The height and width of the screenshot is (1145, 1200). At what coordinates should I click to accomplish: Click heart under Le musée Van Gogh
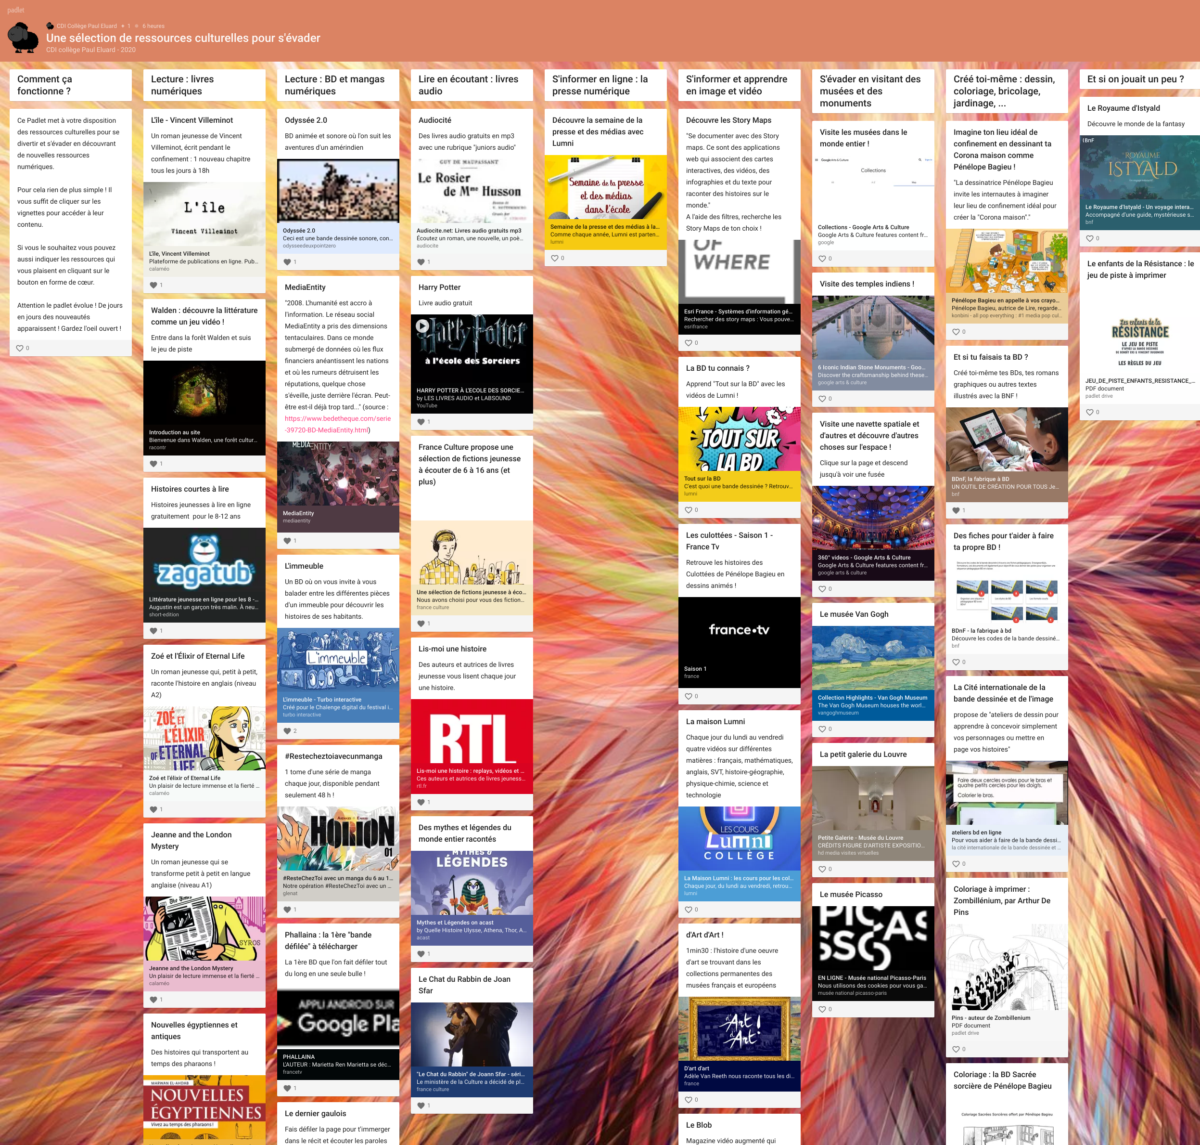point(823,729)
